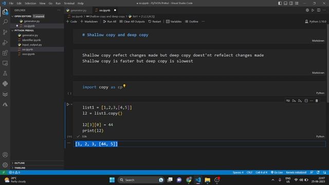Open the File menu

pos(11,4)
